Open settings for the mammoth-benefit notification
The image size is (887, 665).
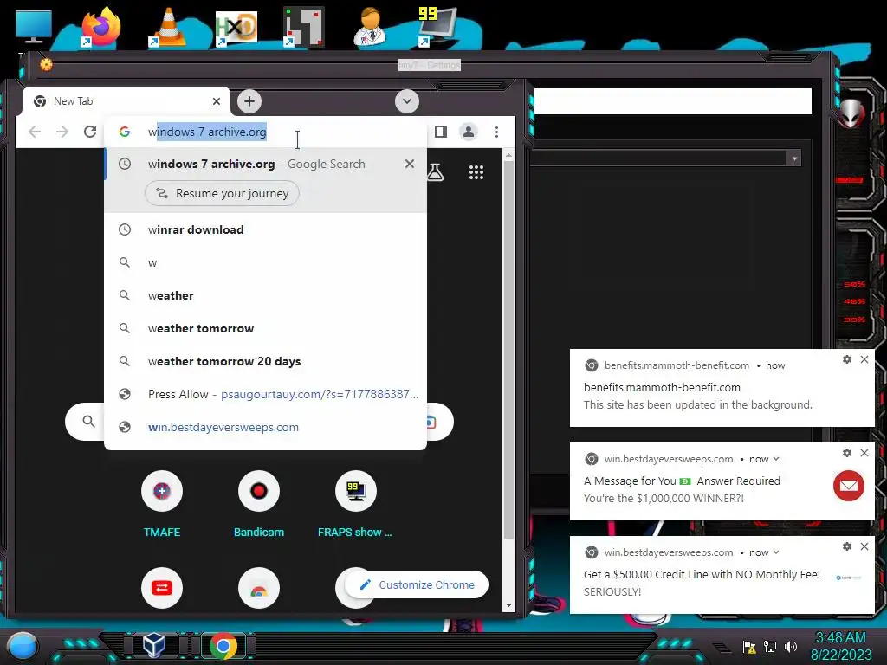[847, 359]
